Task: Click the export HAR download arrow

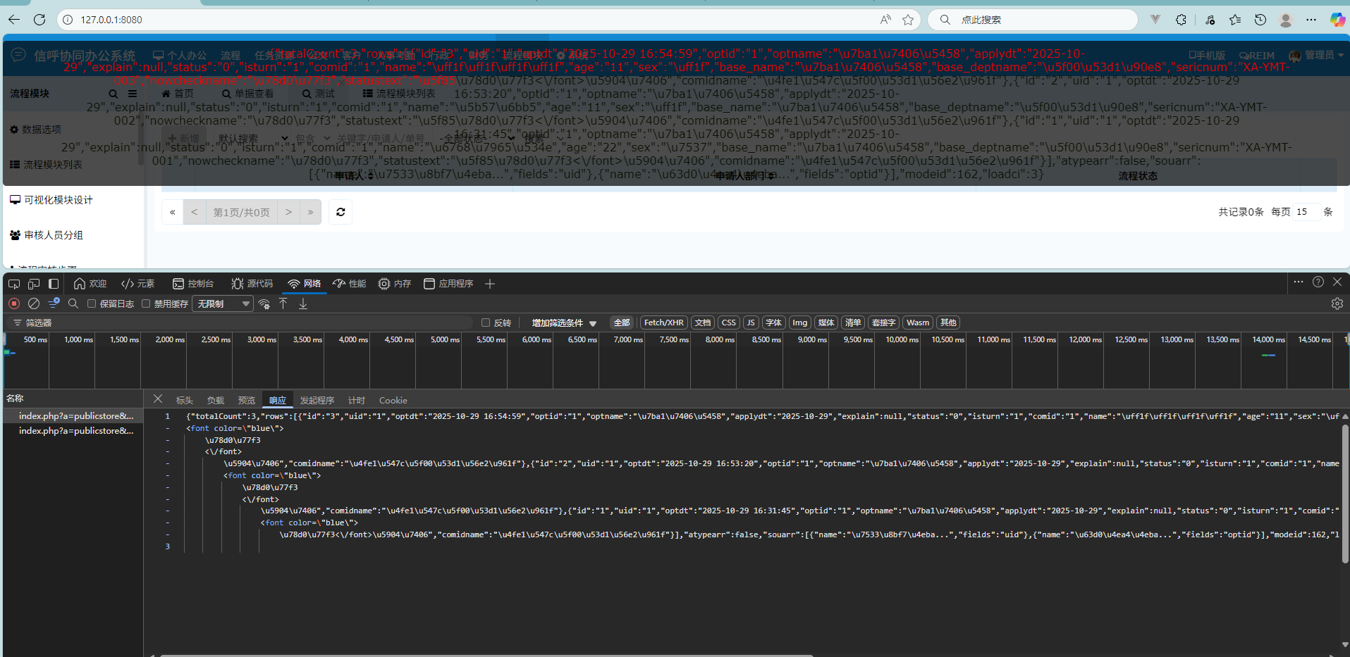Action: coord(303,304)
